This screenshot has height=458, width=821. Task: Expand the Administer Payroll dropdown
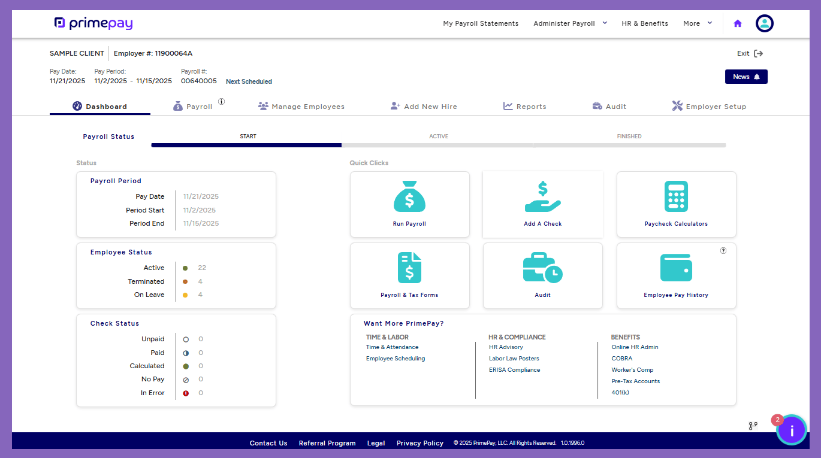pos(569,23)
